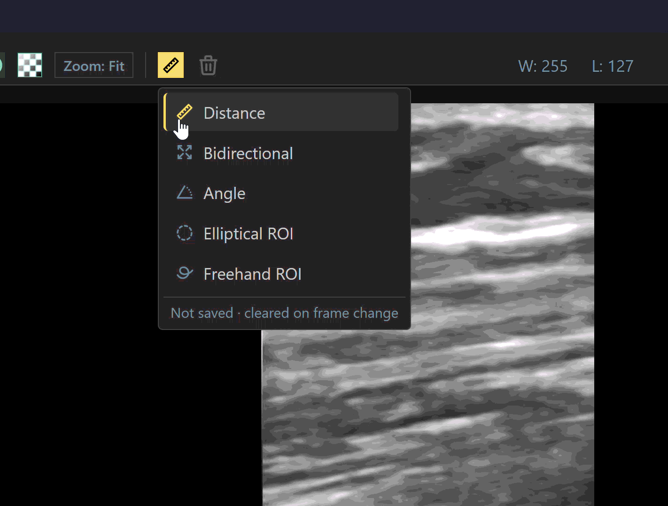Click the W: 255 window width value
The image size is (668, 506).
[x=543, y=66]
